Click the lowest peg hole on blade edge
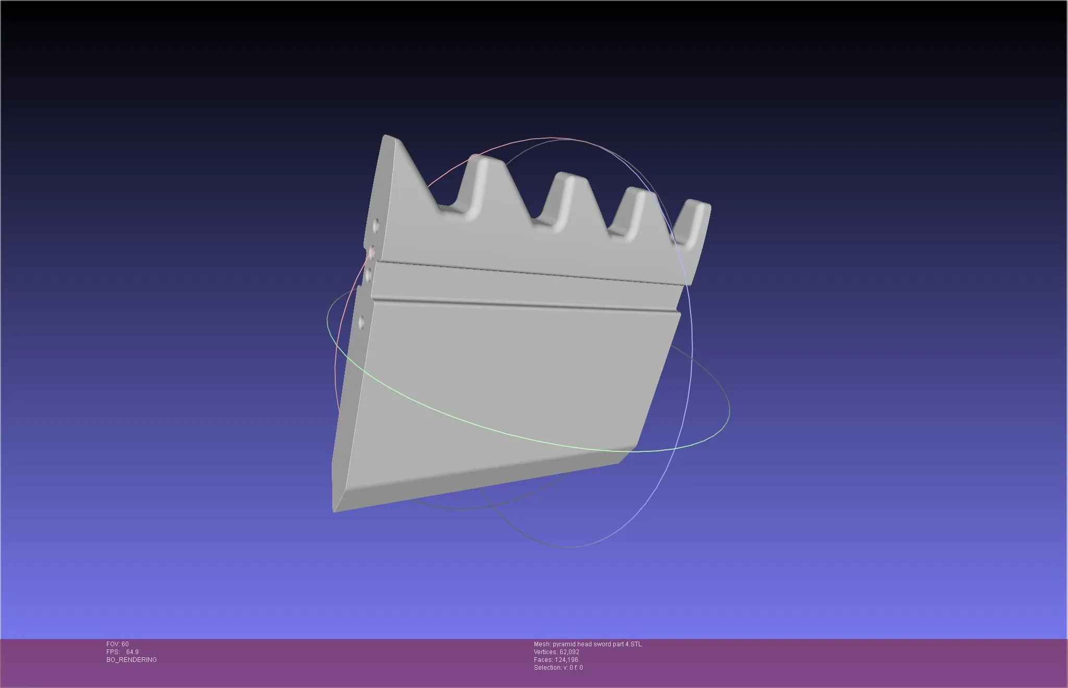This screenshot has height=688, width=1068. [362, 323]
